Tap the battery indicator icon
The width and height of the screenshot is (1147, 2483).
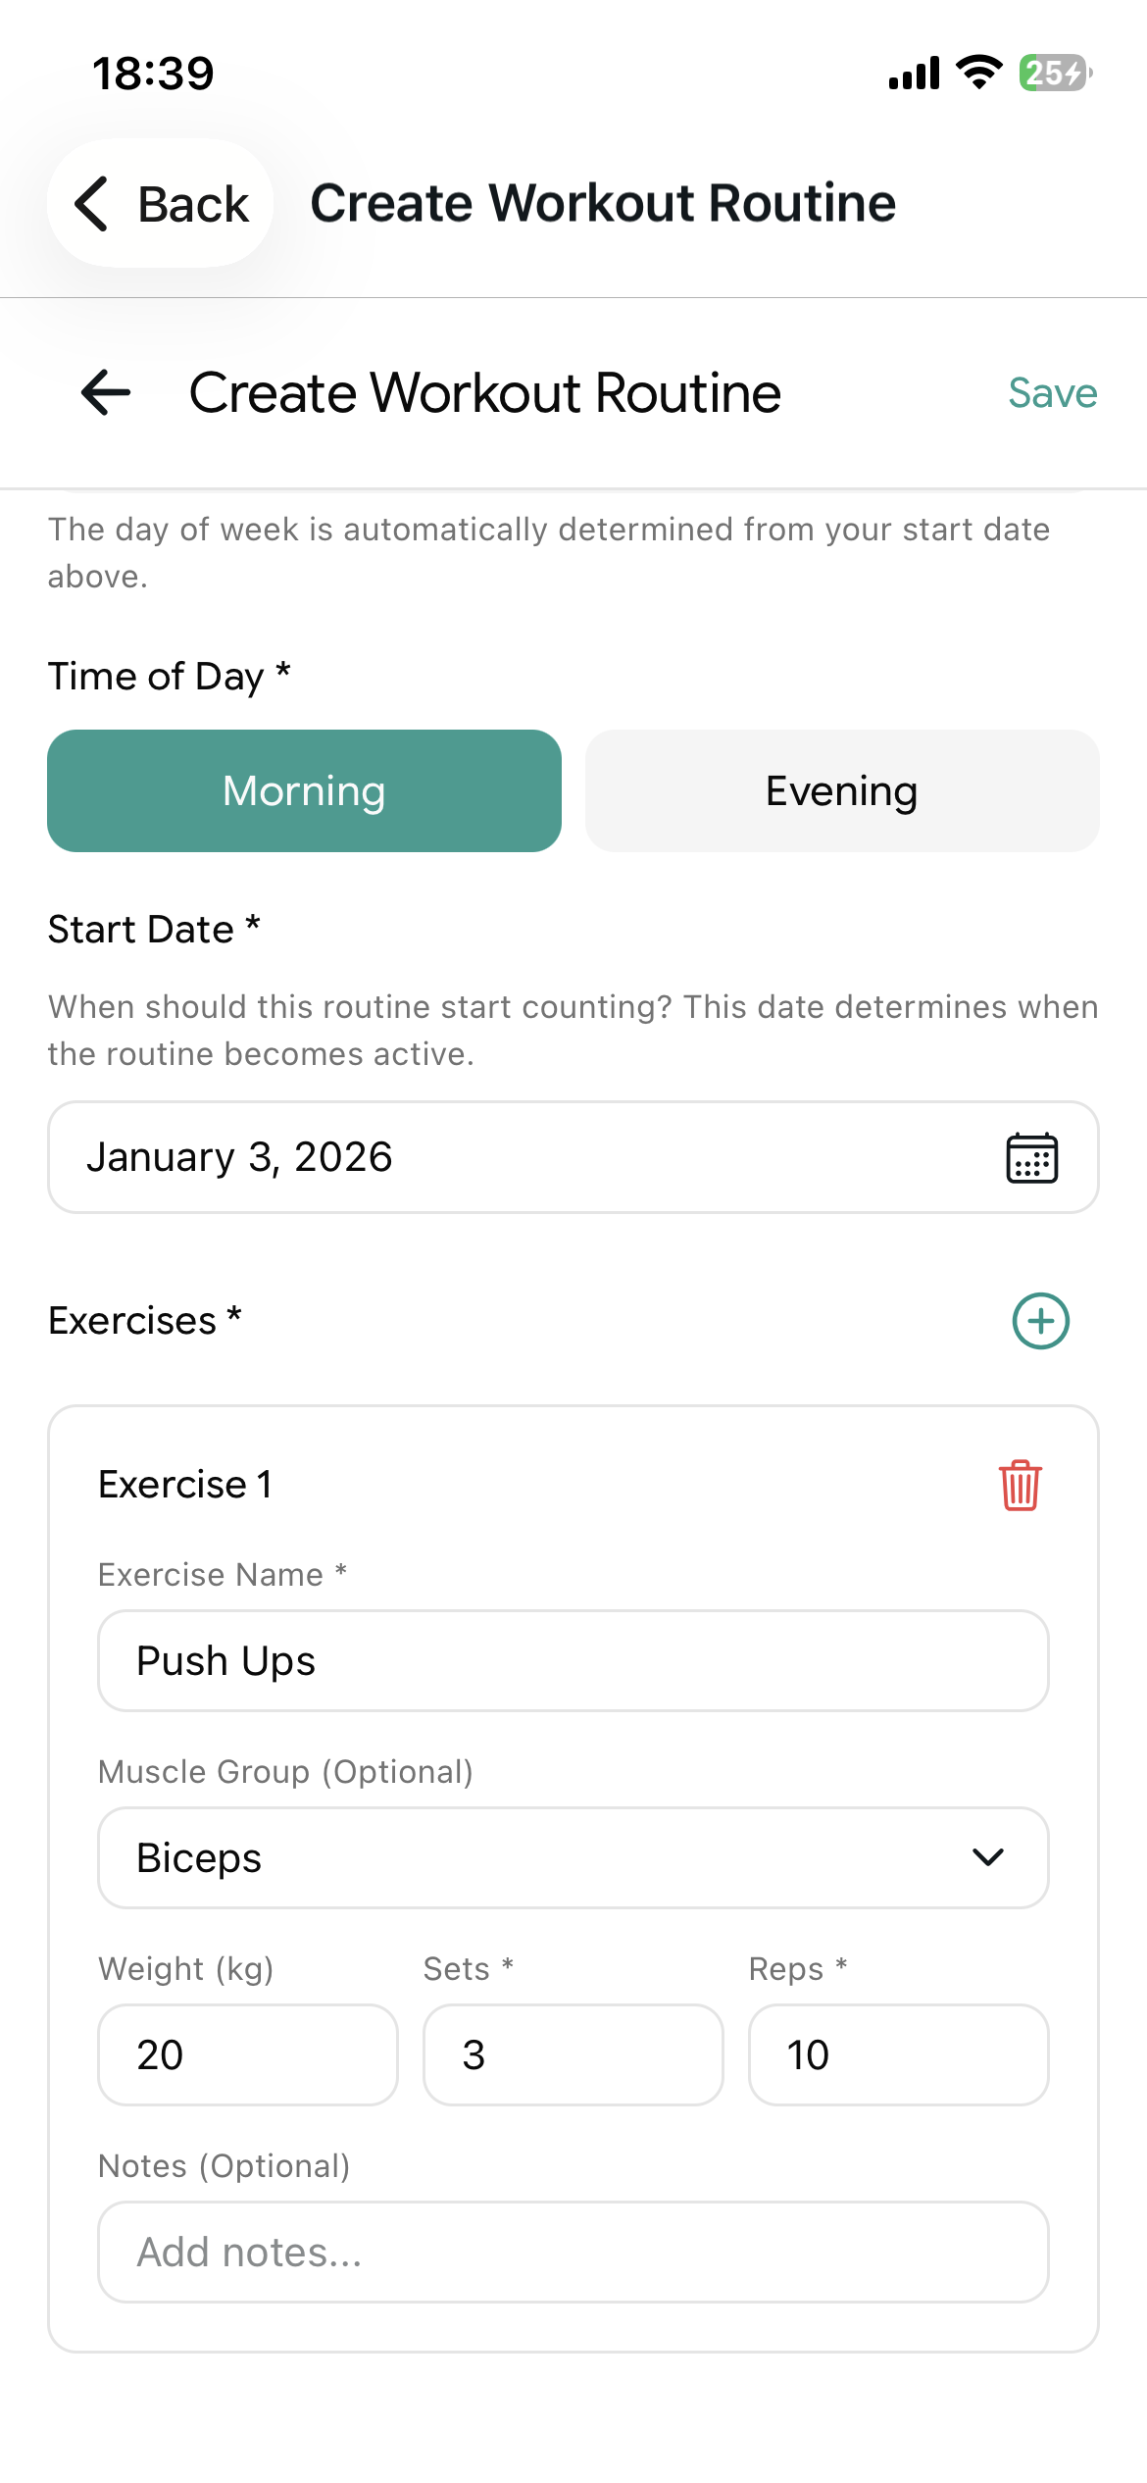1055,73
